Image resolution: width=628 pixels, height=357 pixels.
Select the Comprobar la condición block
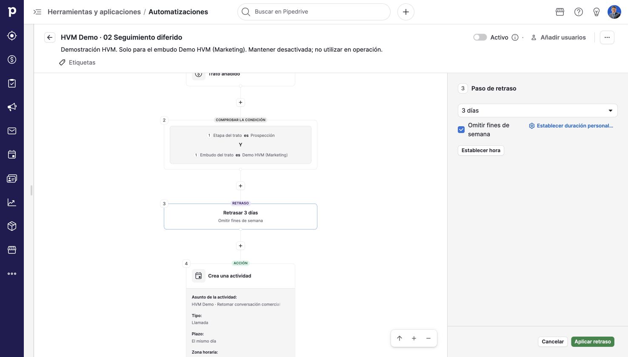click(240, 144)
